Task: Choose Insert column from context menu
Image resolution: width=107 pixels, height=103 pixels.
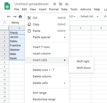Action: click(47, 53)
